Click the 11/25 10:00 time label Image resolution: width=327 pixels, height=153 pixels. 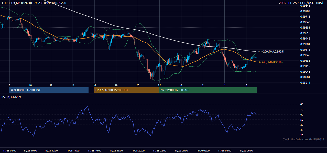pos(30,150)
